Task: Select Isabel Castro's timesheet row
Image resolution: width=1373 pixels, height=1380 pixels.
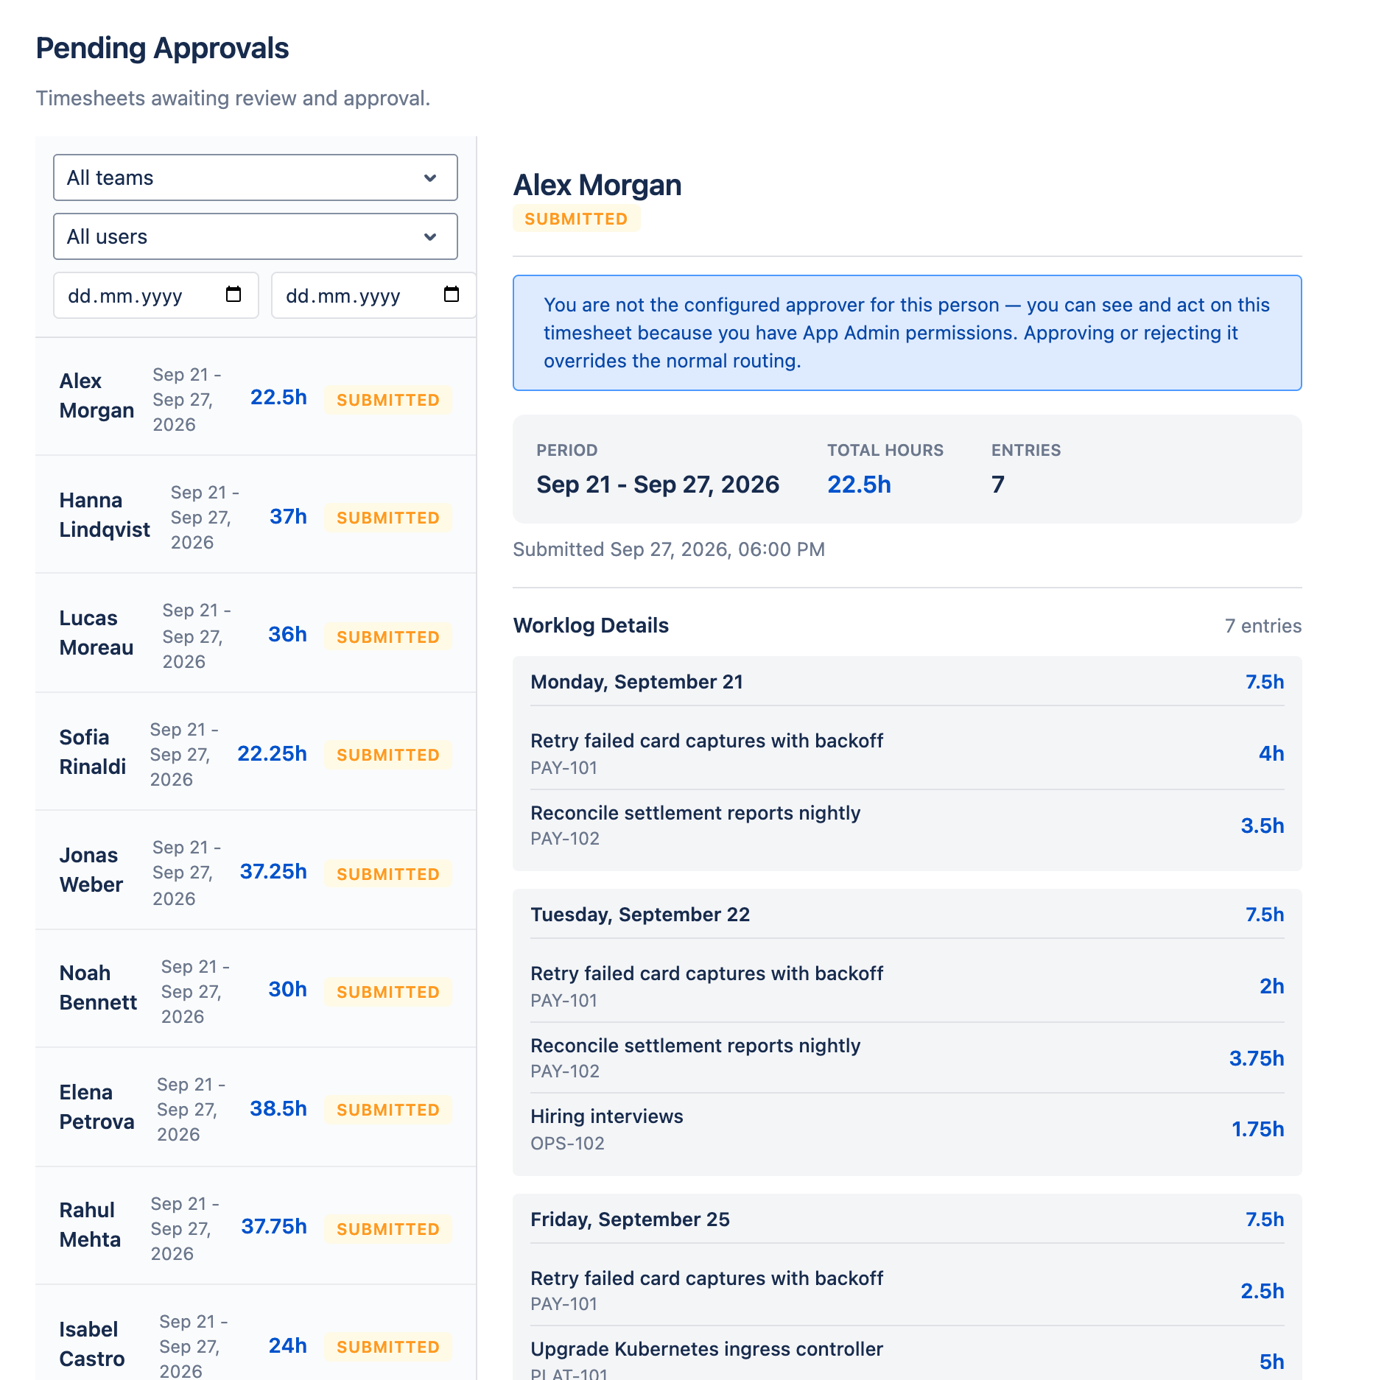Action: tap(256, 1333)
